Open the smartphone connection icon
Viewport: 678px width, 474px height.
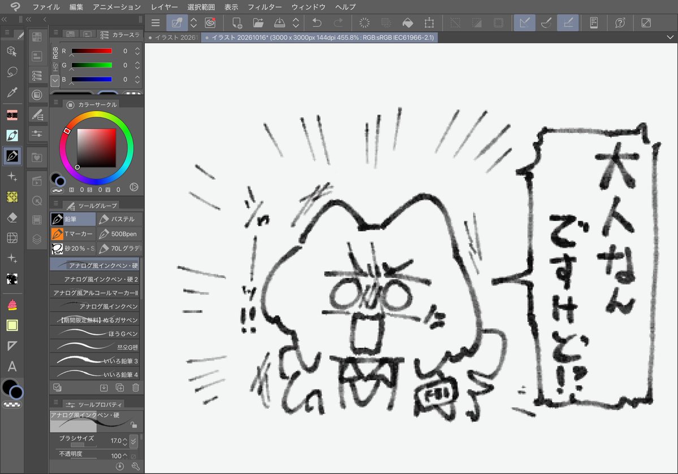(594, 23)
